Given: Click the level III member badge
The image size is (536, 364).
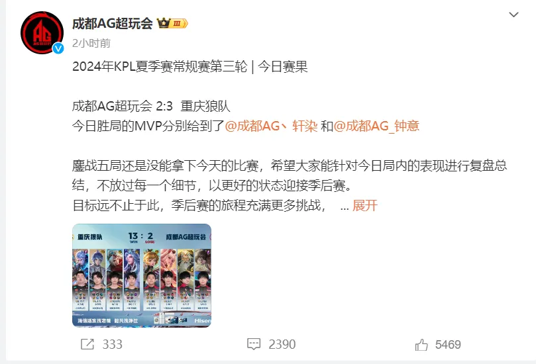Looking at the screenshot, I should tap(179, 23).
